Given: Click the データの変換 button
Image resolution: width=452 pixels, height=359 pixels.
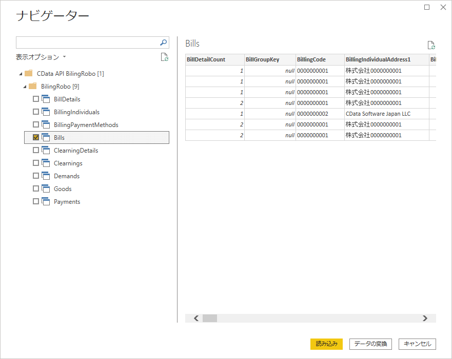Looking at the screenshot, I should [370, 344].
